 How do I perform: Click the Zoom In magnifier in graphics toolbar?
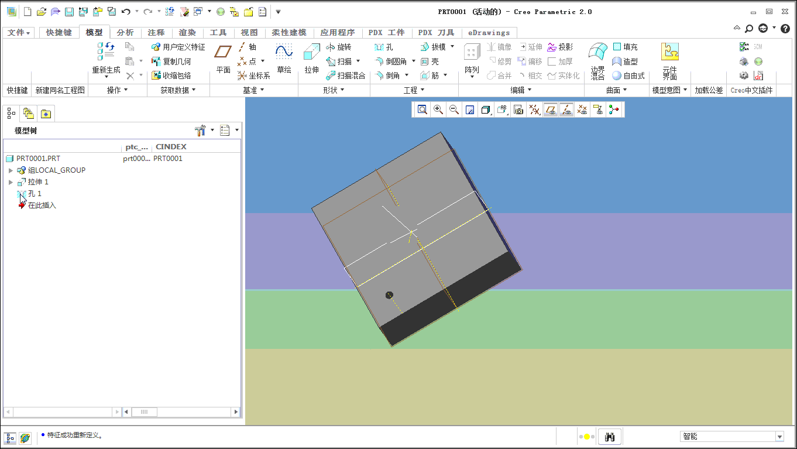click(438, 109)
